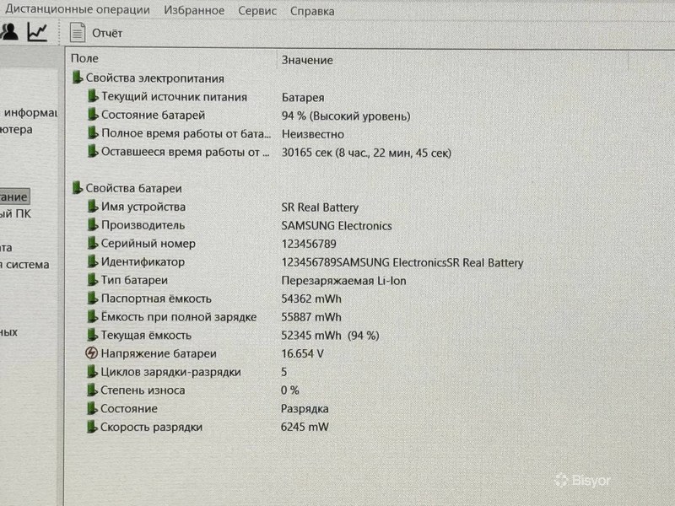Select the Свойства электропитания group icon

click(x=78, y=78)
